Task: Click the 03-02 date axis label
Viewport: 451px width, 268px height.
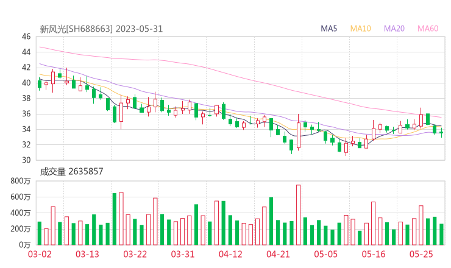Action: pos(40,254)
